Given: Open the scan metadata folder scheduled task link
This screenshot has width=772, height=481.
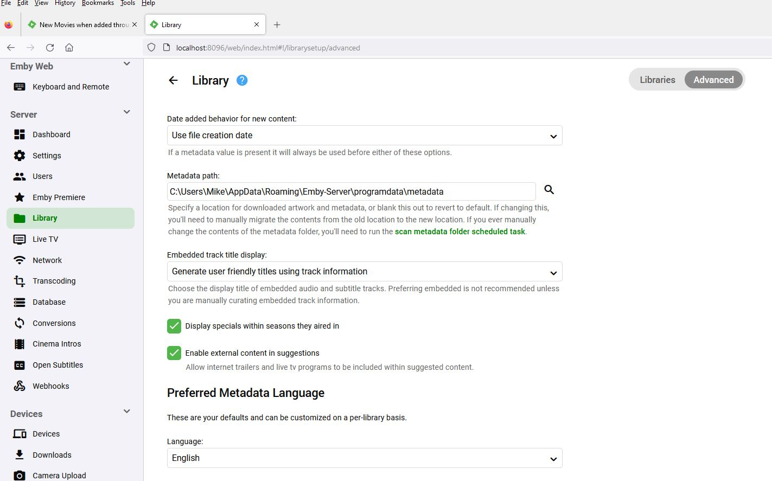Looking at the screenshot, I should tap(460, 231).
